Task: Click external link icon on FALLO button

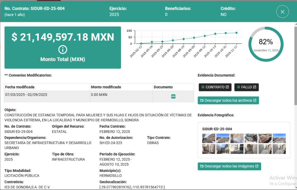Action: 255,87
